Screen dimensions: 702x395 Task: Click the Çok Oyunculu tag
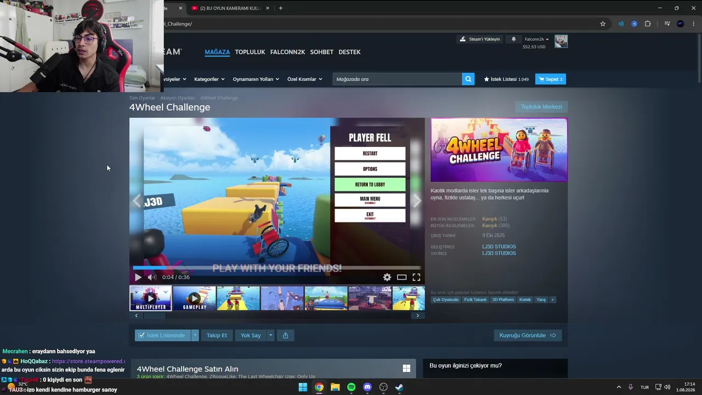coord(445,300)
